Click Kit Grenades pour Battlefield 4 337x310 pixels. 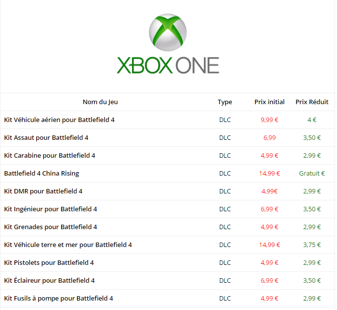[x=51, y=227]
